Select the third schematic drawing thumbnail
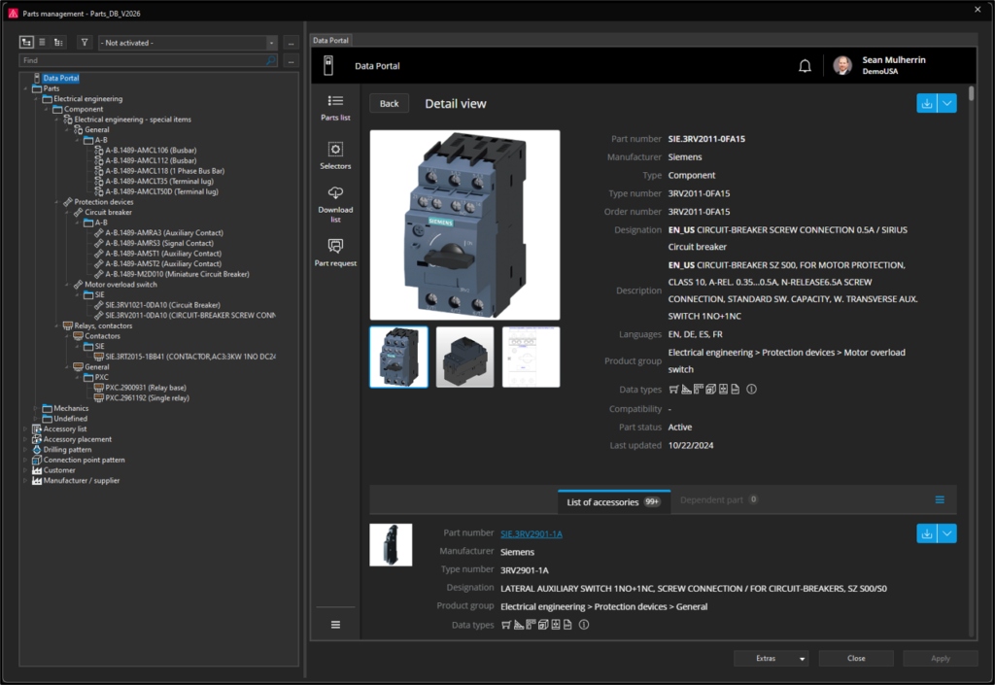Image resolution: width=995 pixels, height=685 pixels. coord(532,358)
